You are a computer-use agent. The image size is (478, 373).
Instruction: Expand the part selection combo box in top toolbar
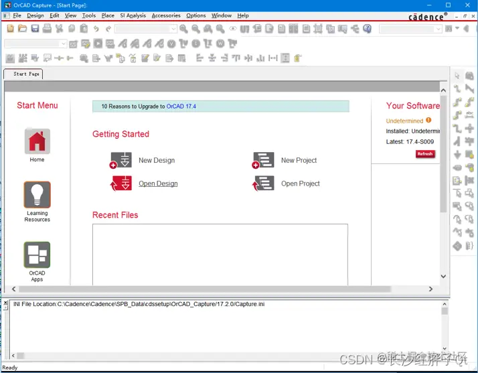click(x=173, y=29)
